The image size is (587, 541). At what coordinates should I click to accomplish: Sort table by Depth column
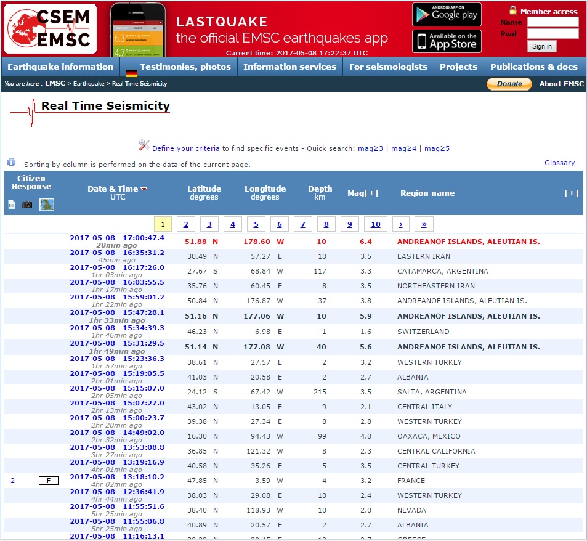320,189
